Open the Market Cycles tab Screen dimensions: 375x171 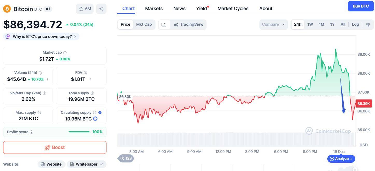click(x=233, y=9)
